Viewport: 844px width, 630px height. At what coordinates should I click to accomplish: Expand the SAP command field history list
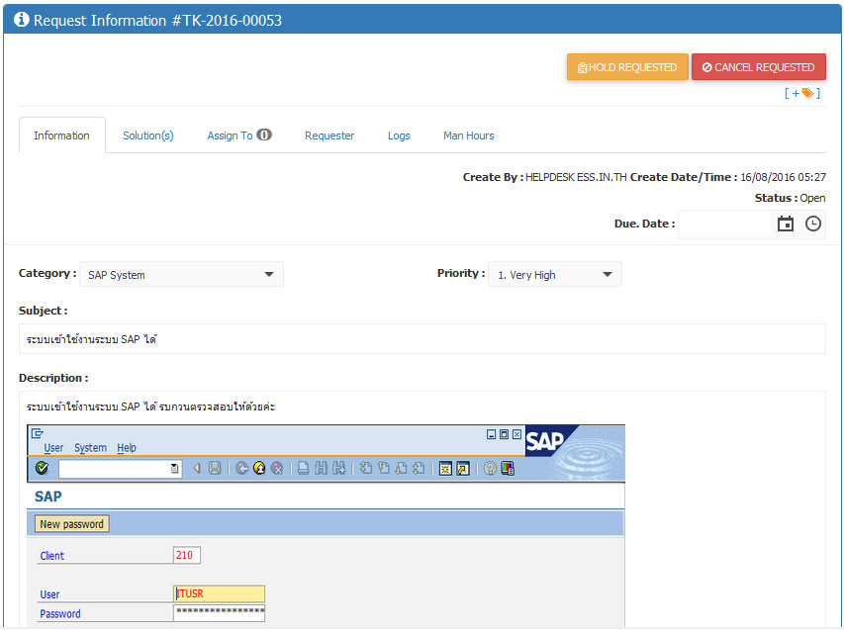pyautogui.click(x=174, y=469)
